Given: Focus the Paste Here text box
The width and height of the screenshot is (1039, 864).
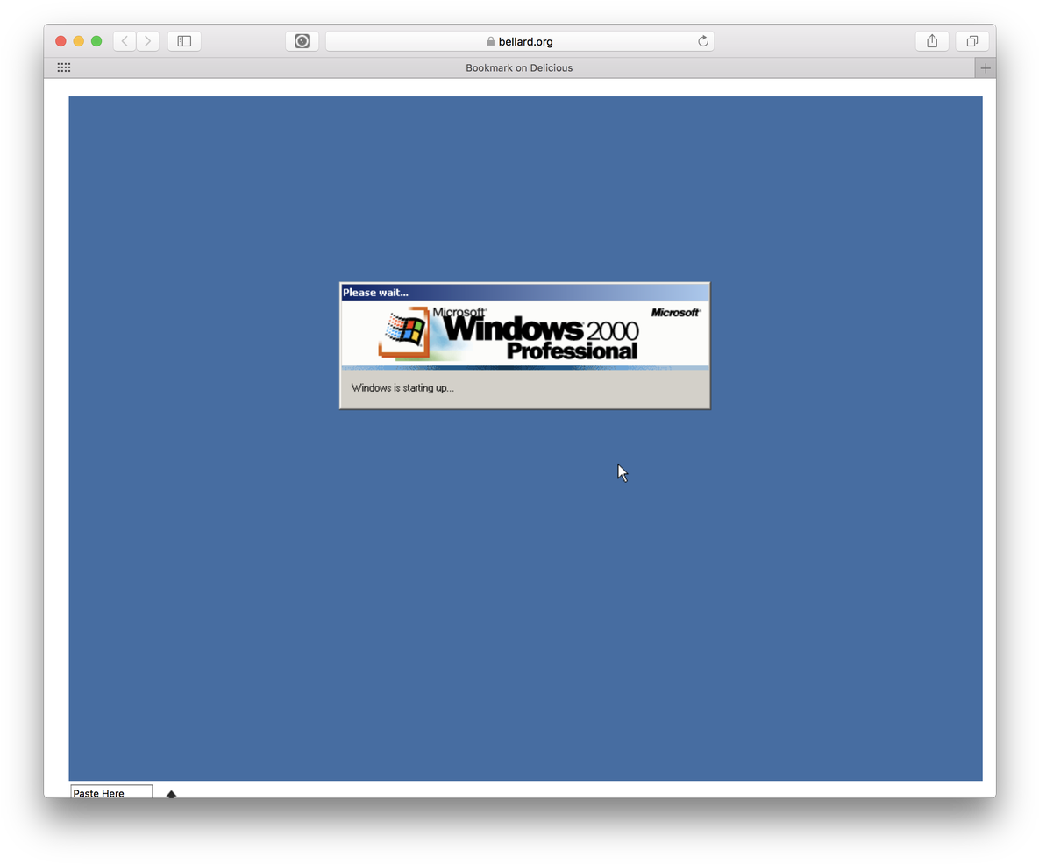Looking at the screenshot, I should tap(111, 792).
